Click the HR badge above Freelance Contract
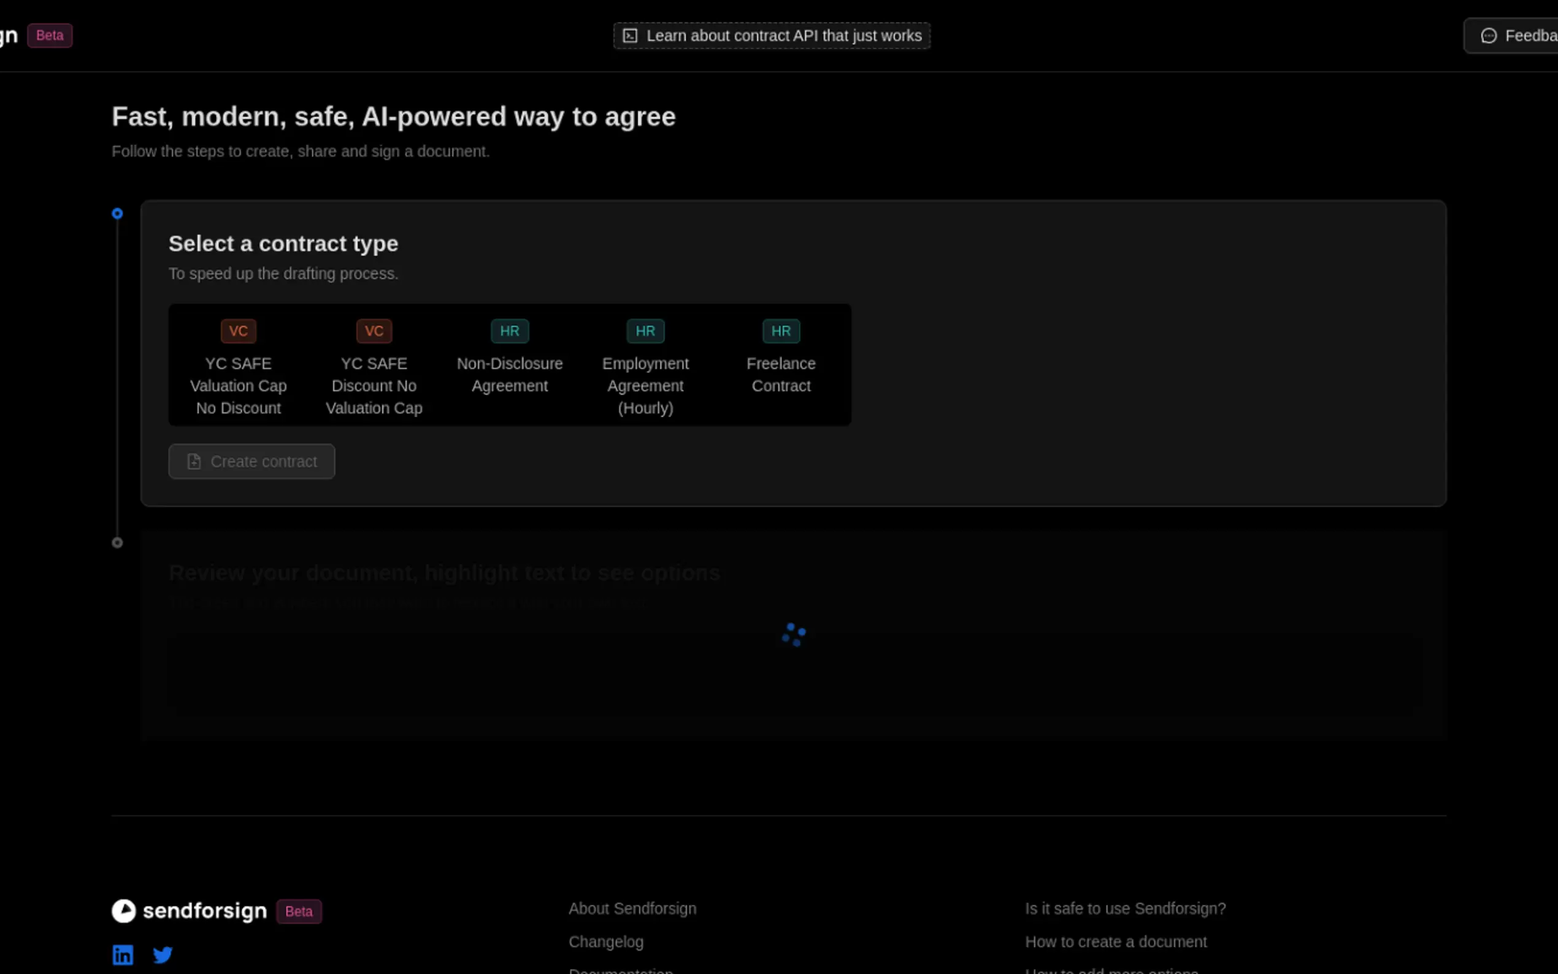This screenshot has width=1558, height=974. point(781,331)
